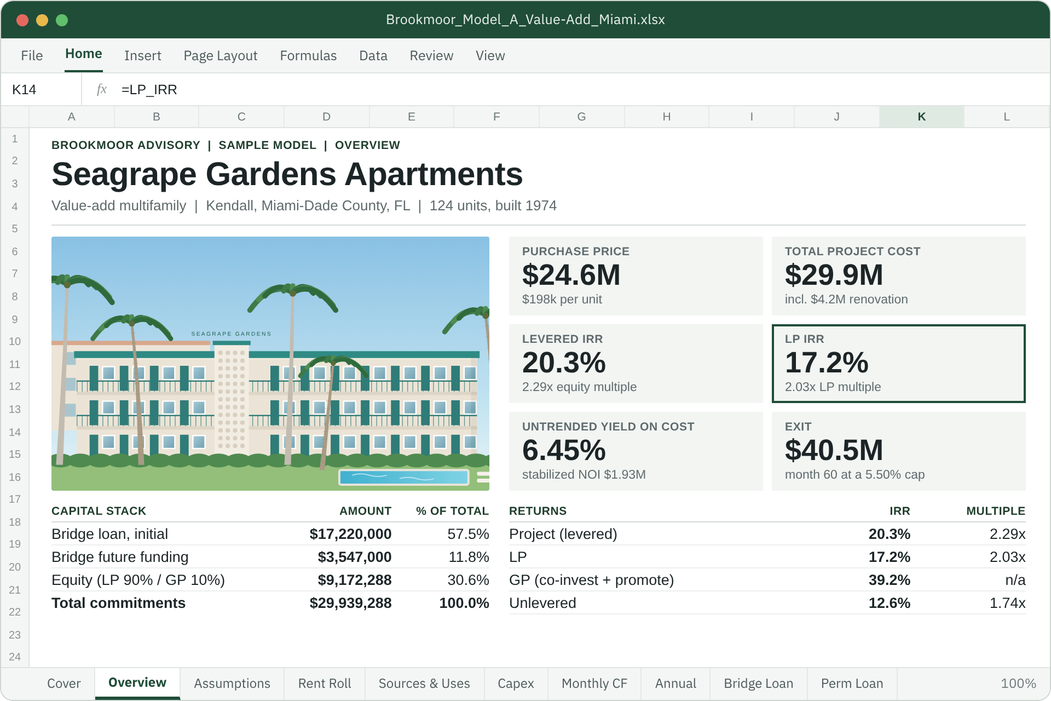Select the Overview sheet tab
Screen dimensions: 1051x701
click(137, 683)
